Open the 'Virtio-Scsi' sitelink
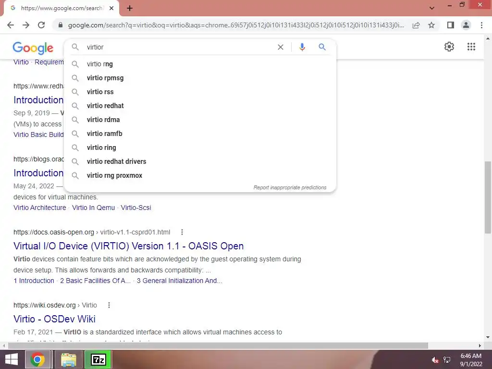This screenshot has height=369, width=492. point(136,208)
